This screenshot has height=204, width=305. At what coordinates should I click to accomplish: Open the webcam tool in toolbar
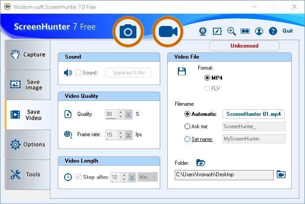(x=203, y=31)
